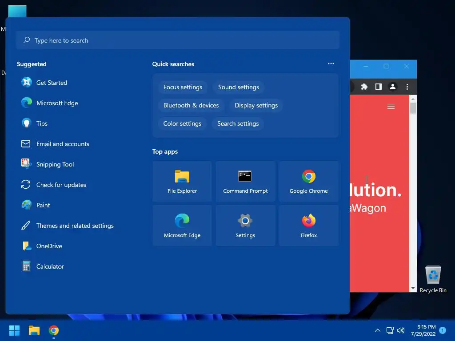Maximize the Chrome window
The image size is (455, 341).
pos(386,66)
